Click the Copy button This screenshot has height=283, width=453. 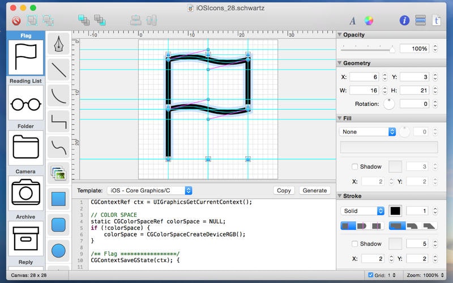284,190
